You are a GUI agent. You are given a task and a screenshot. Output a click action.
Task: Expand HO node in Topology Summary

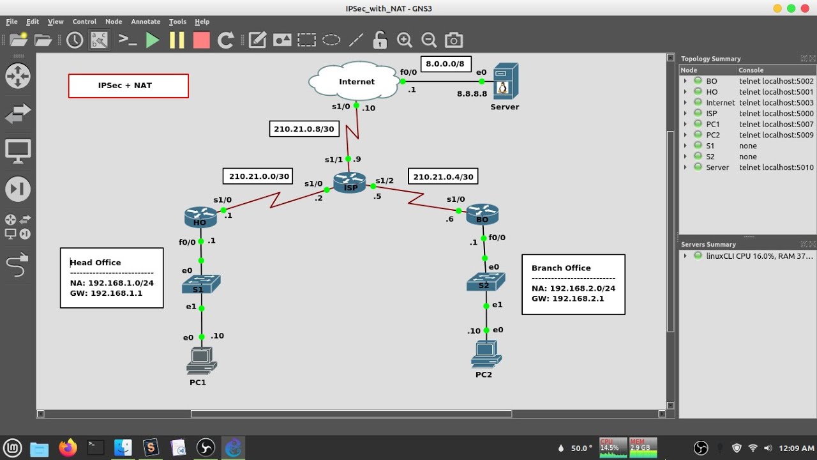(x=685, y=92)
